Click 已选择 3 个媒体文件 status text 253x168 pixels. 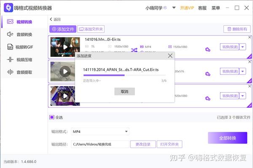click(234, 117)
